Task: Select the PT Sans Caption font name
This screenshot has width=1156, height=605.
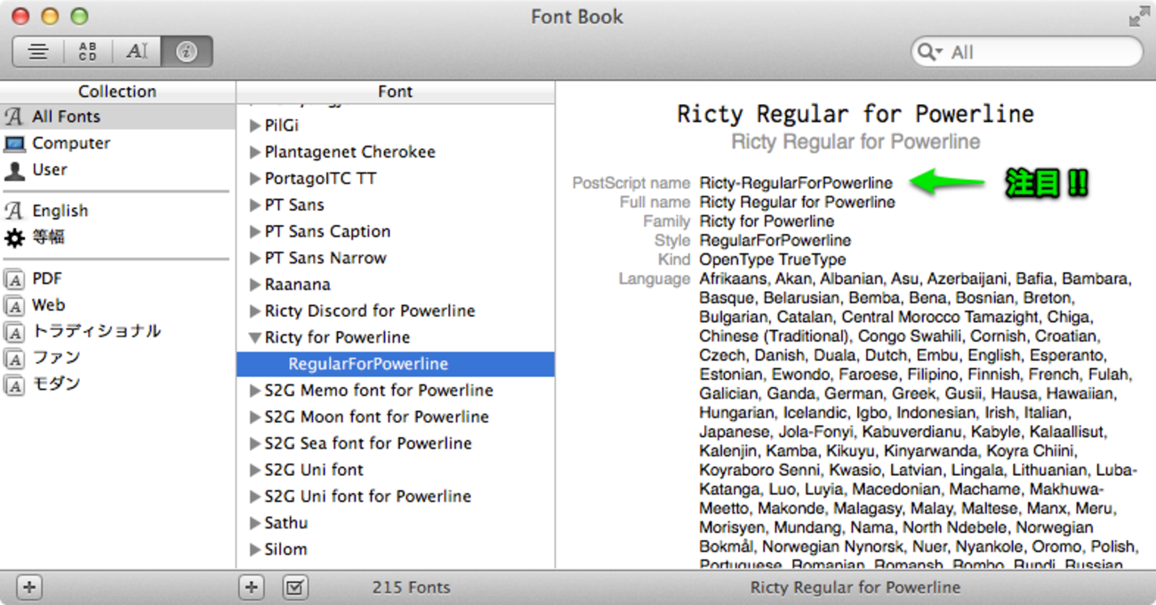Action: (327, 231)
